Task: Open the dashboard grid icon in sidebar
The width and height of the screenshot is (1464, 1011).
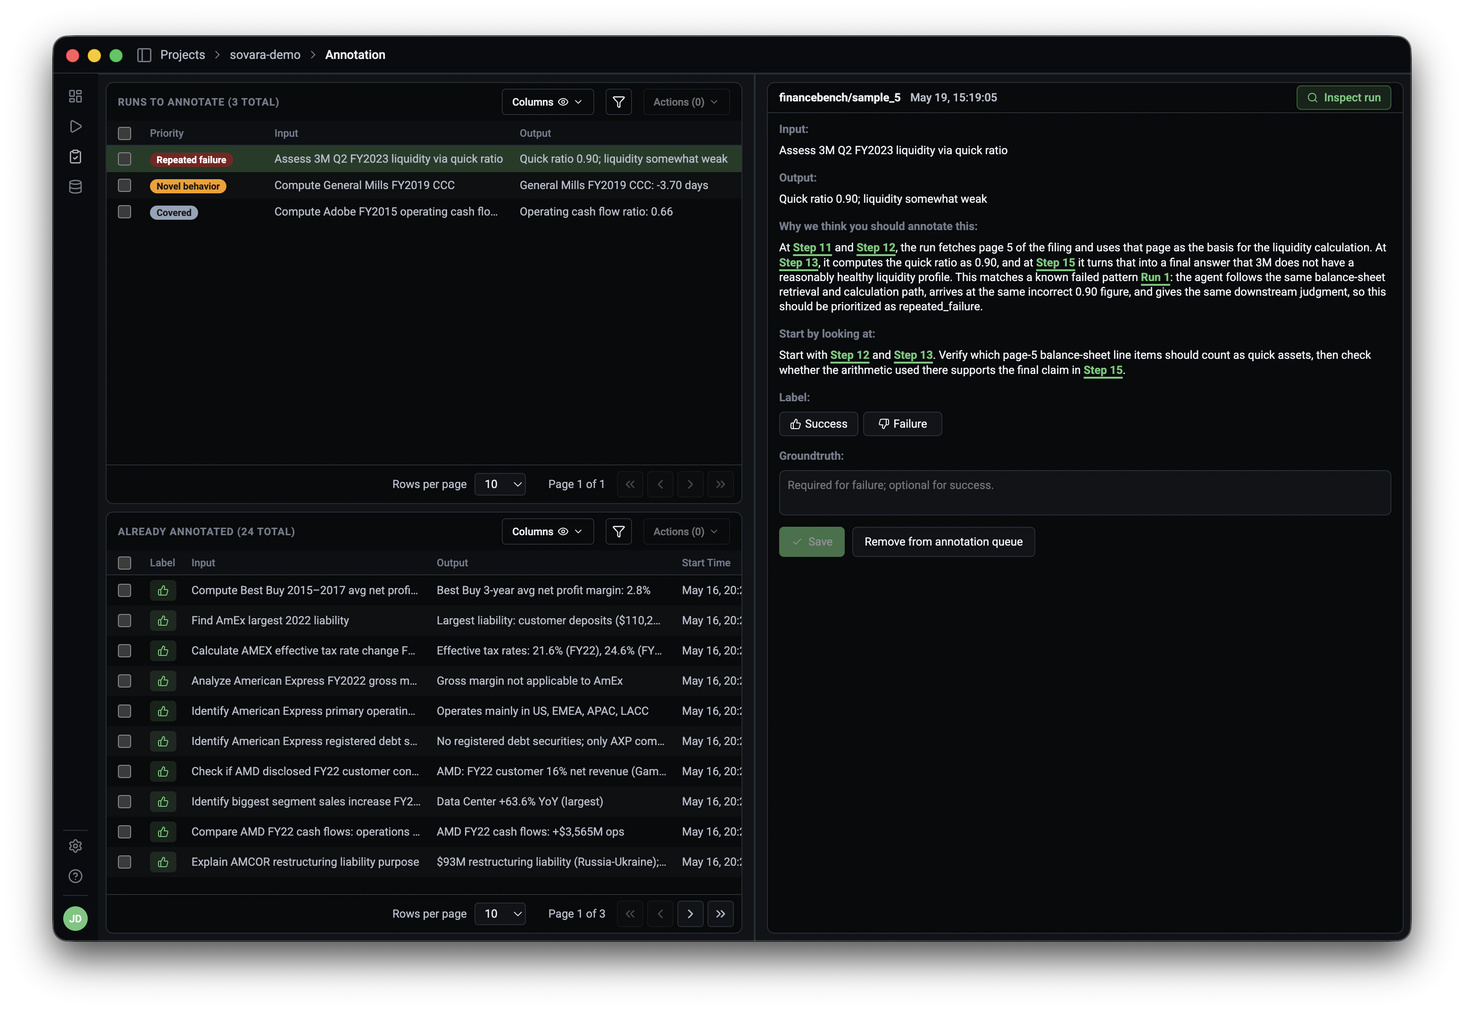Action: click(x=75, y=96)
